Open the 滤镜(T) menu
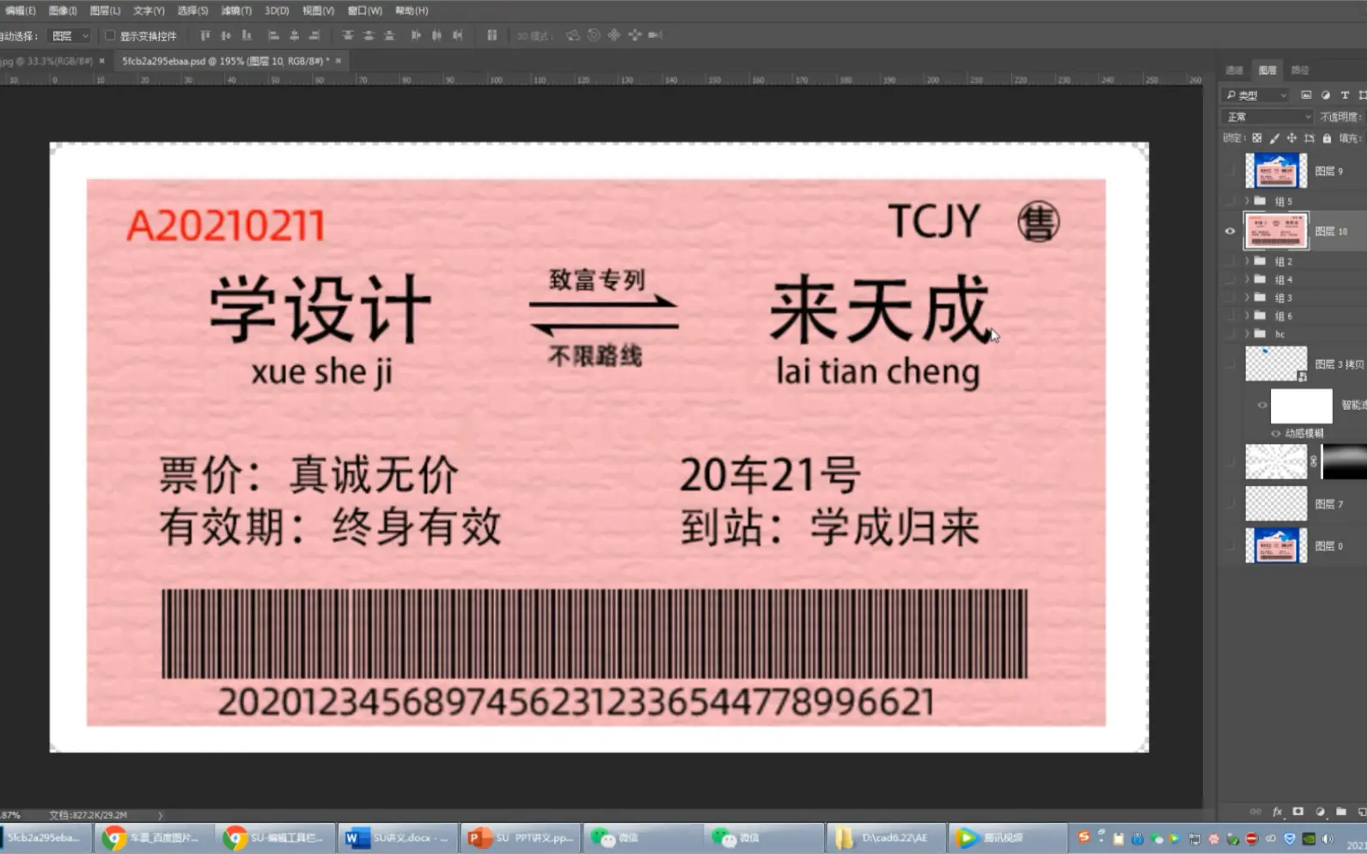This screenshot has height=854, width=1367. coord(236,10)
